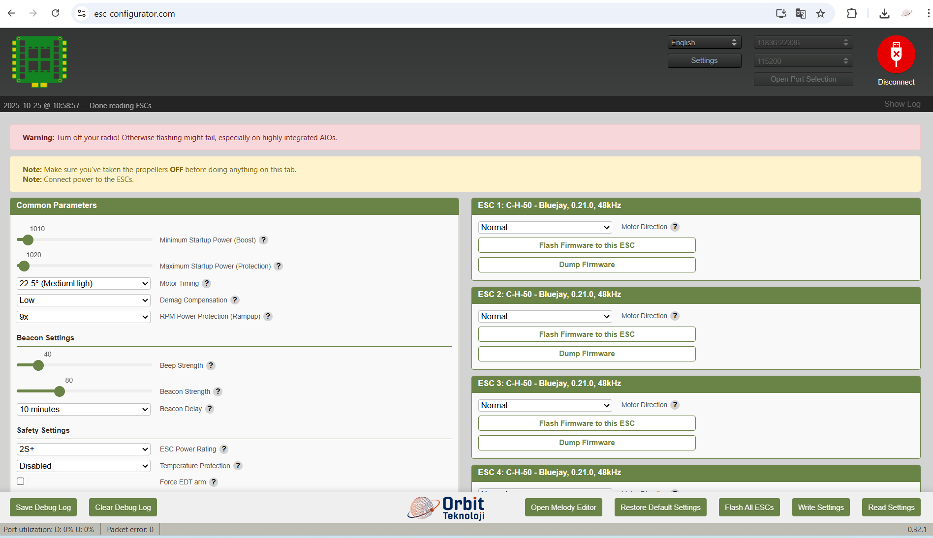Click help icon next to Motor Timing
Viewport: 933px width, 538px height.
(x=207, y=283)
